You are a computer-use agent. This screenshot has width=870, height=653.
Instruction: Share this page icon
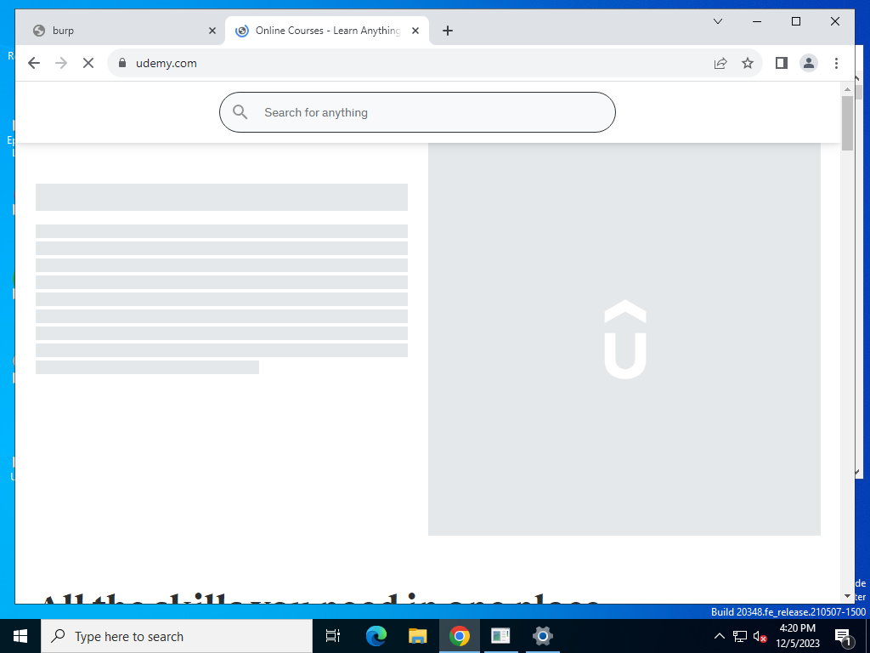click(x=720, y=63)
